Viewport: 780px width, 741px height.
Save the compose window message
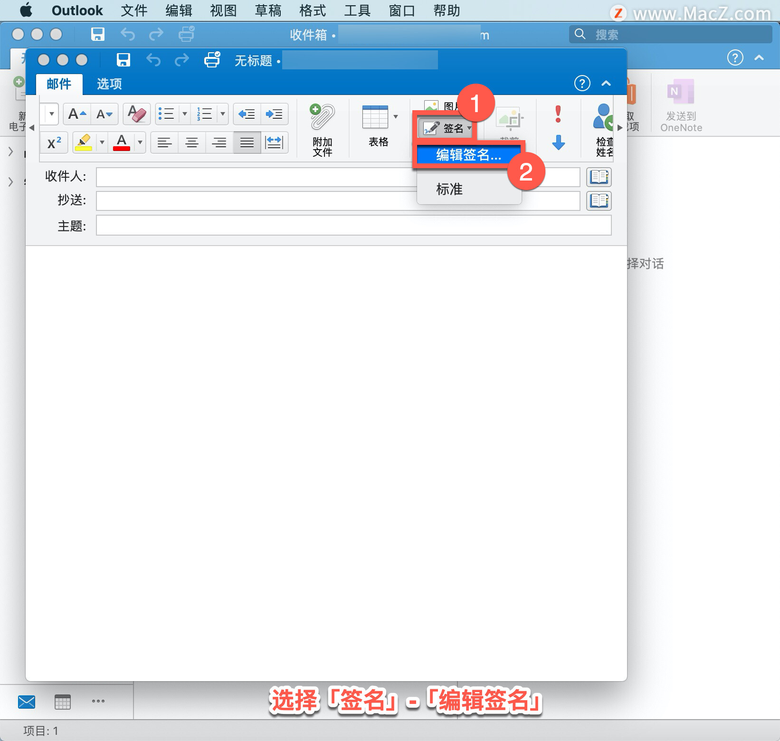click(x=124, y=60)
